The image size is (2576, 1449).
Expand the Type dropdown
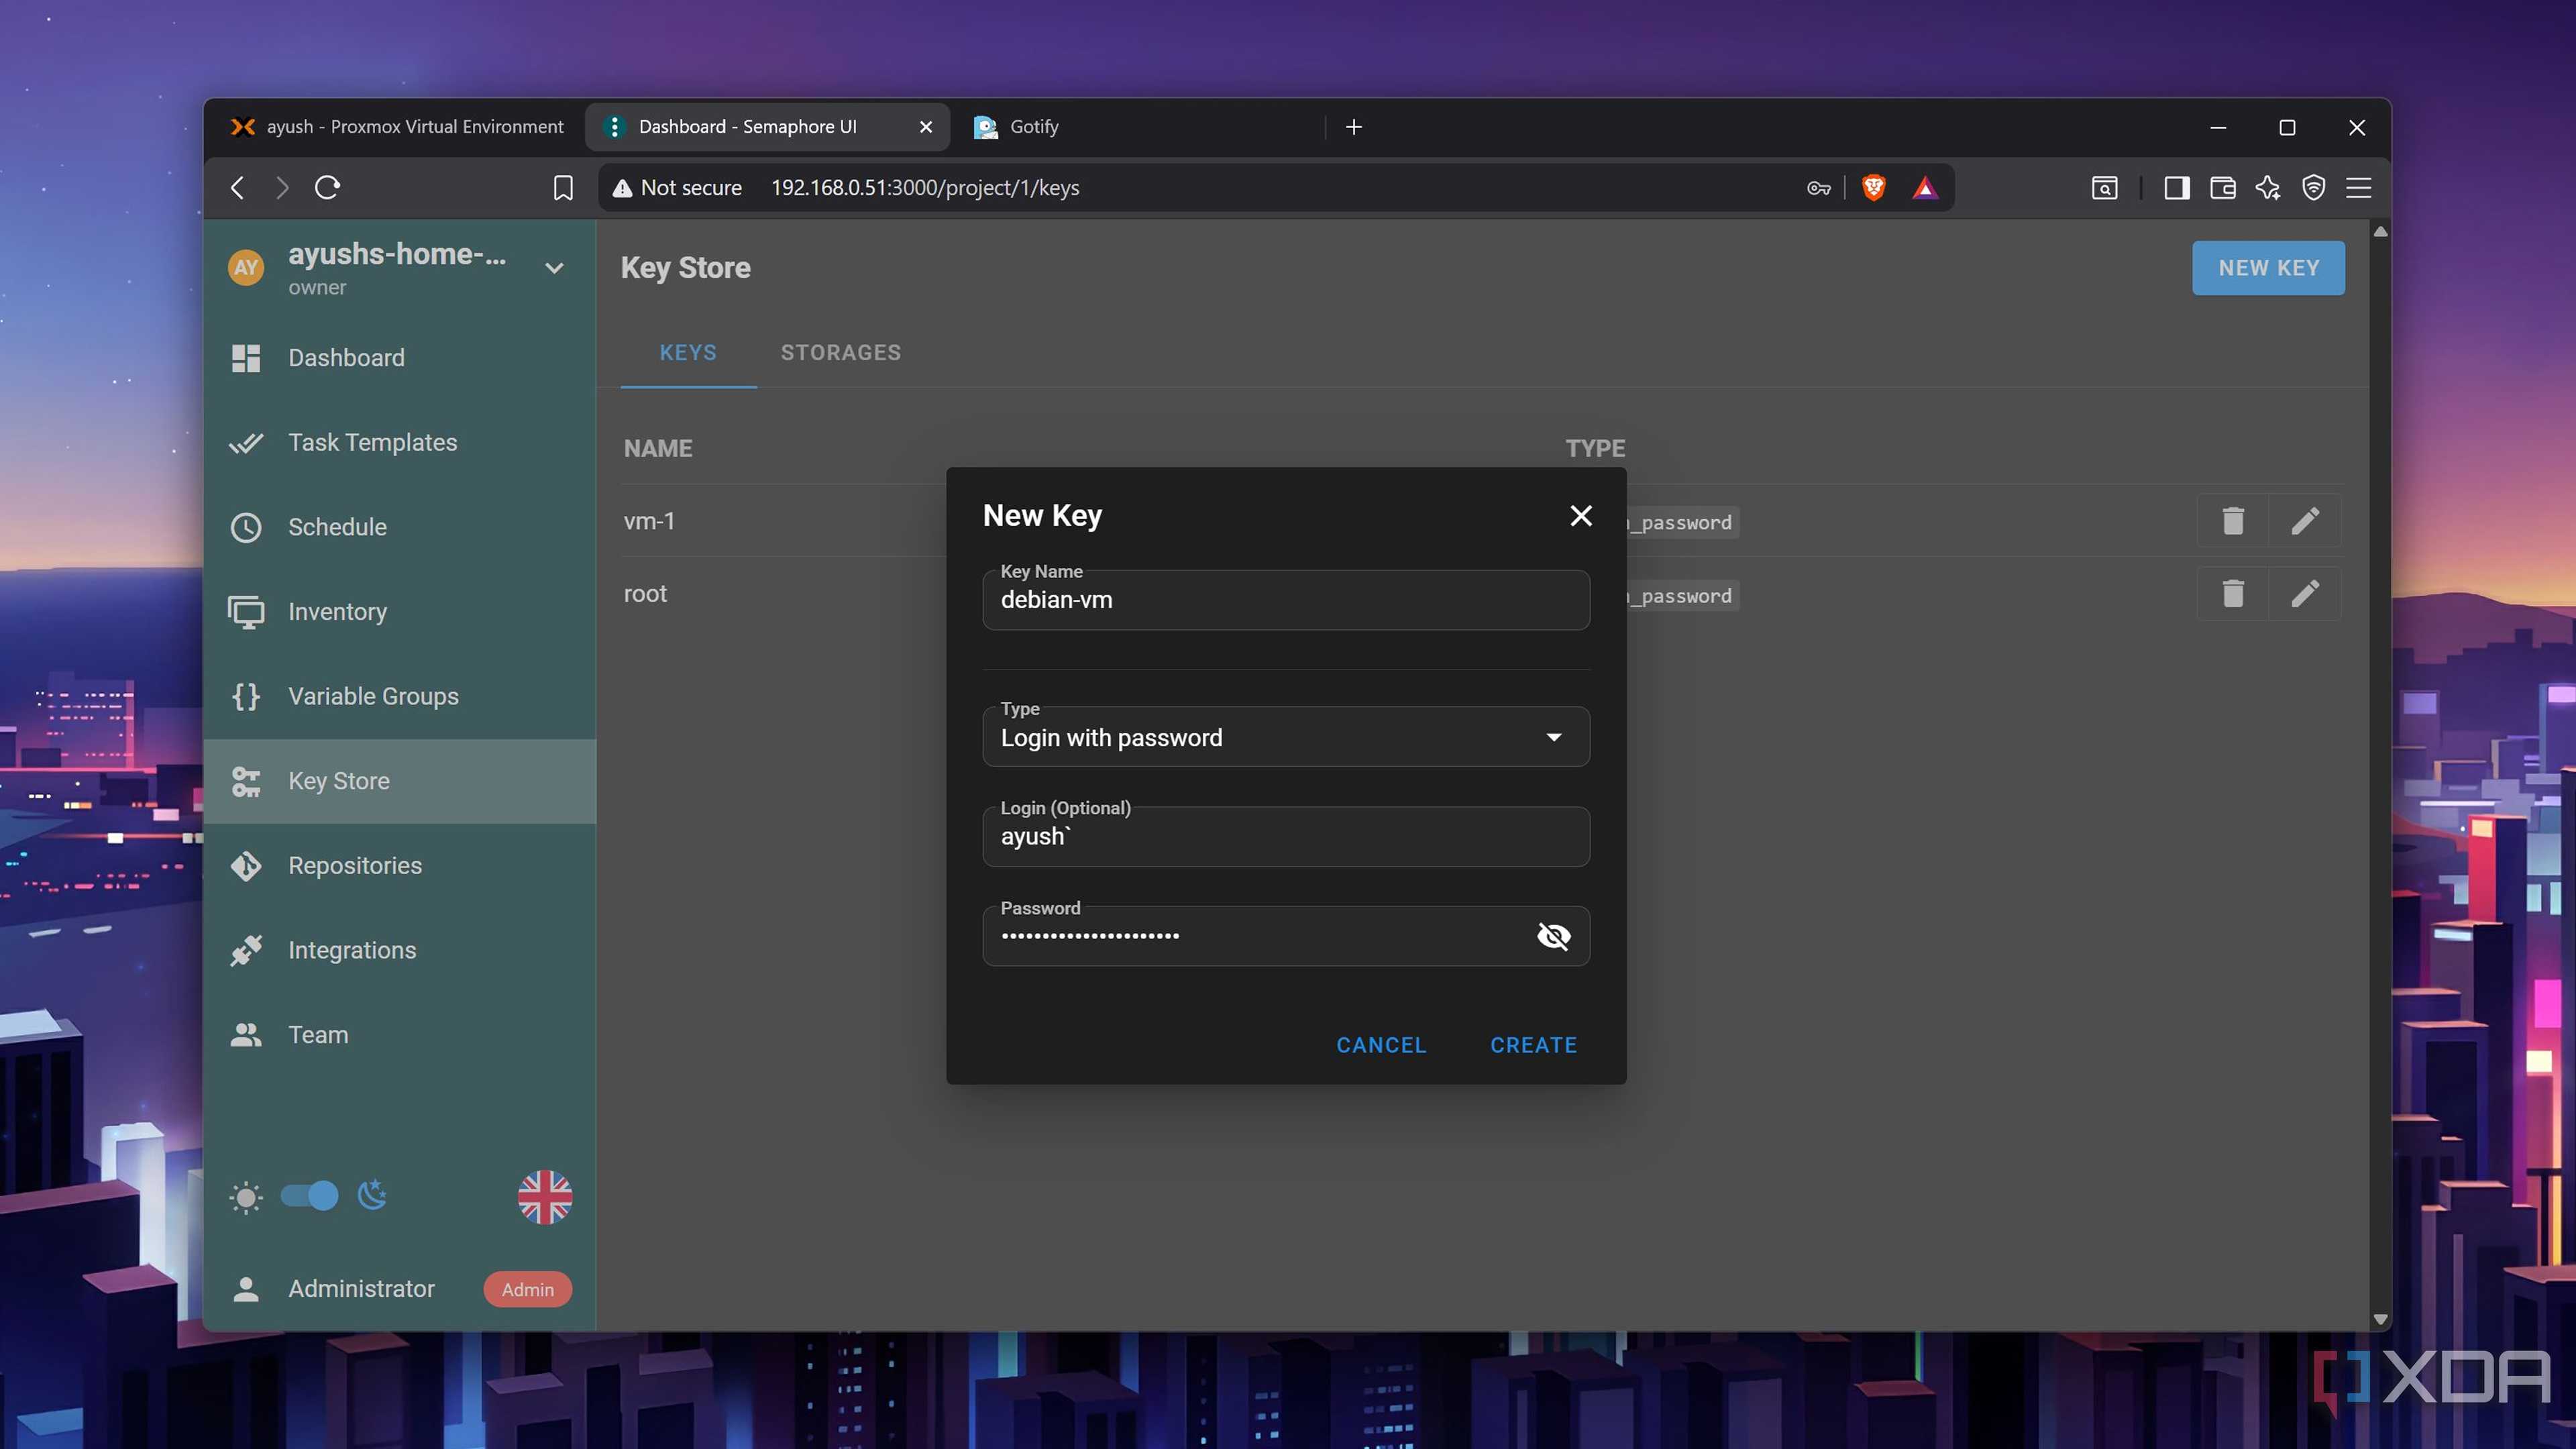1286,737
